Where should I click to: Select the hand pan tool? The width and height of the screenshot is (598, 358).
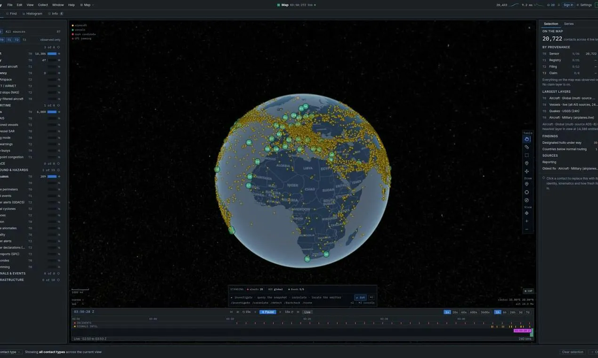(x=527, y=139)
